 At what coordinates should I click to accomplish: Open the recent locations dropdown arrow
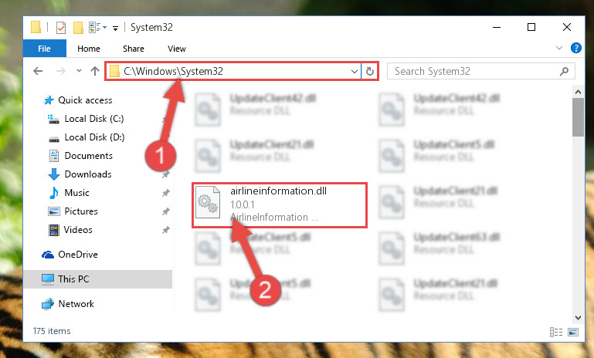(79, 71)
